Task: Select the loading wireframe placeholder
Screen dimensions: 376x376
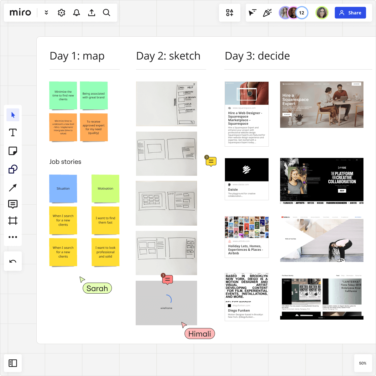Action: [x=166, y=303]
